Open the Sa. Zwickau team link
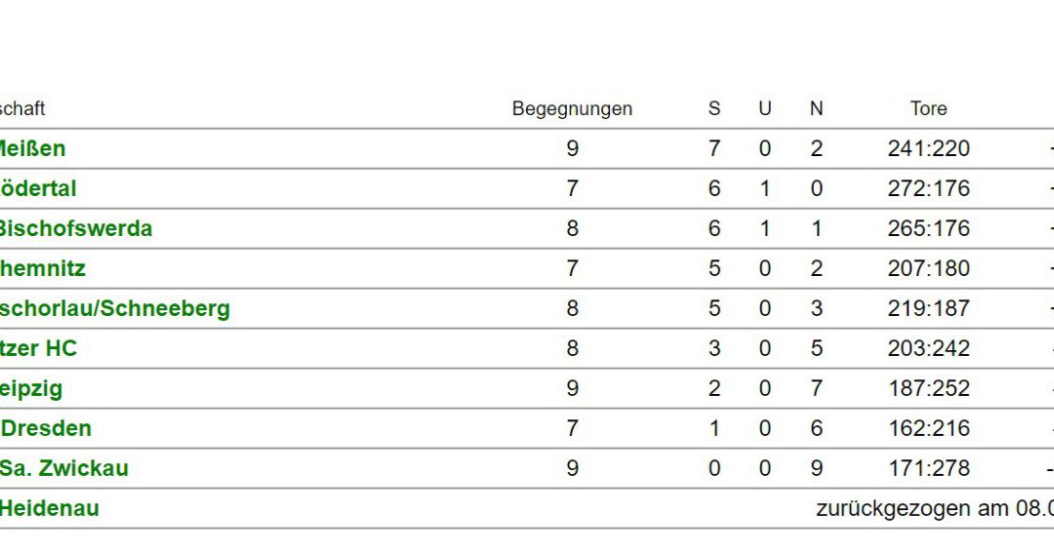The height and width of the screenshot is (552, 1054). [63, 468]
